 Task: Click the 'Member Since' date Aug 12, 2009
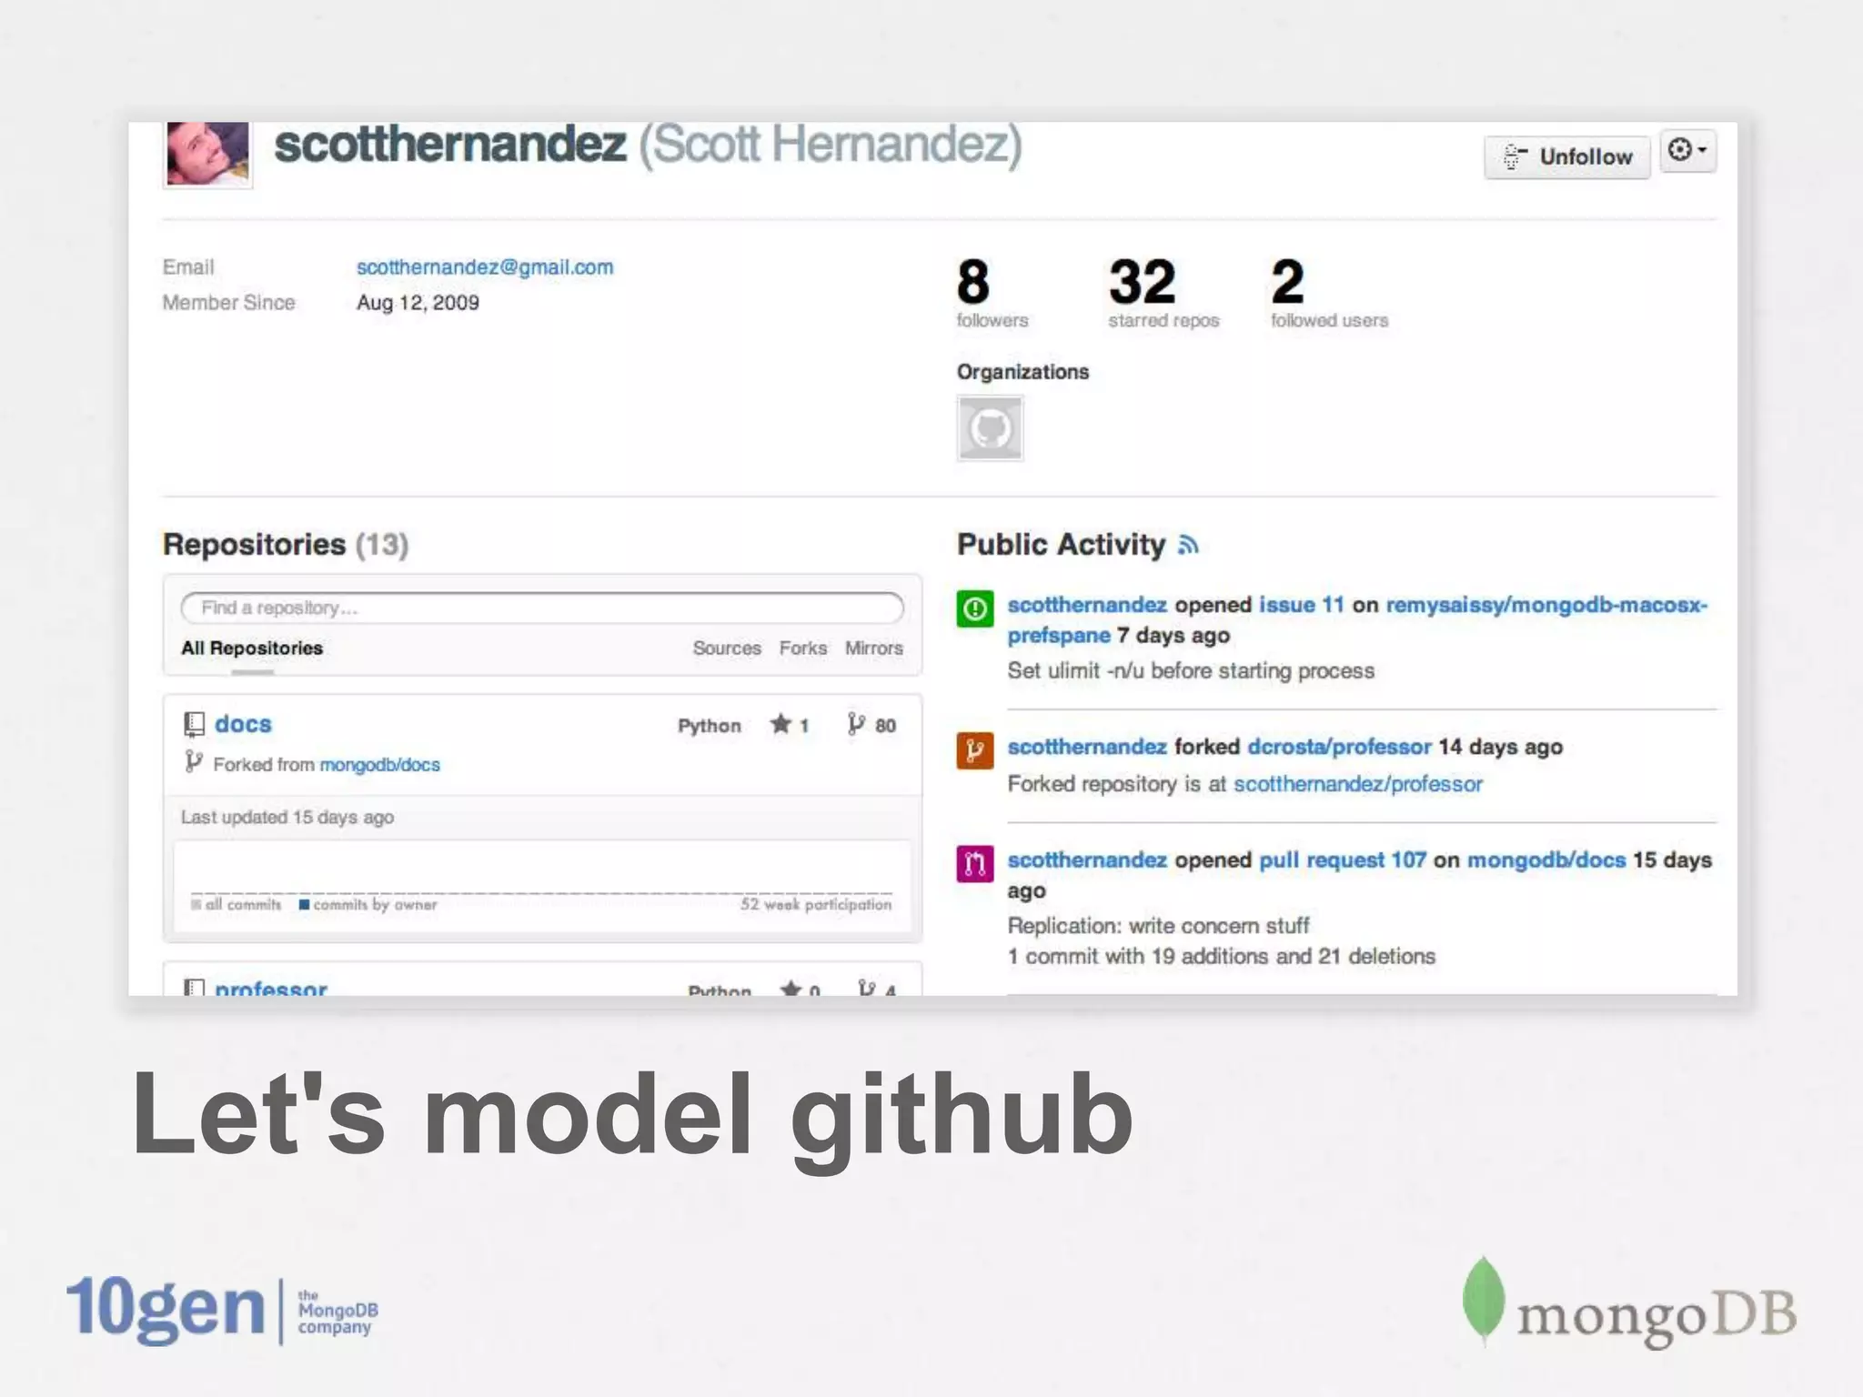(x=418, y=303)
